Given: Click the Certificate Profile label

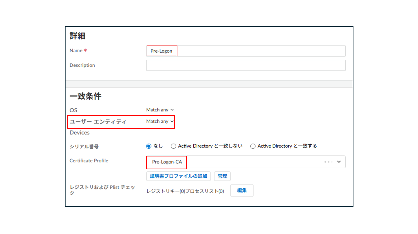Looking at the screenshot, I should (89, 161).
